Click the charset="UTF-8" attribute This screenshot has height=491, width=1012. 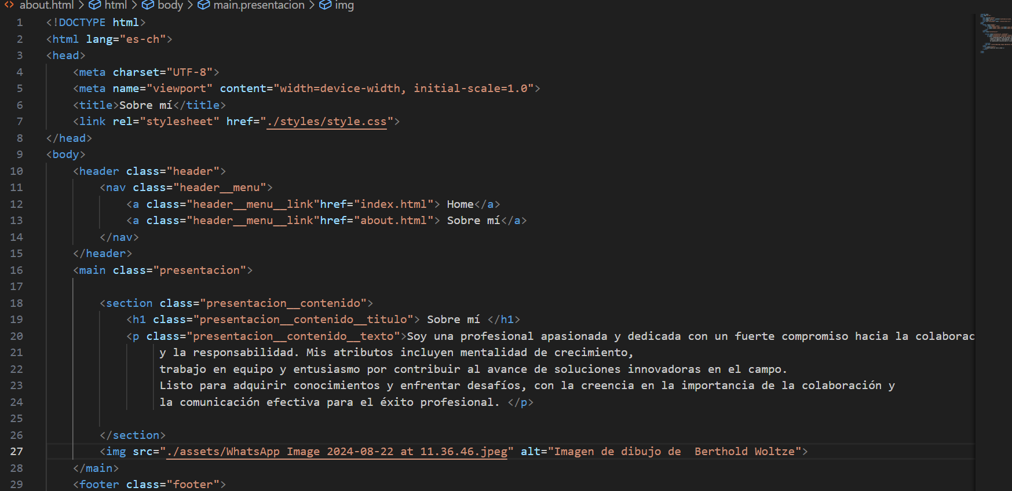point(163,72)
